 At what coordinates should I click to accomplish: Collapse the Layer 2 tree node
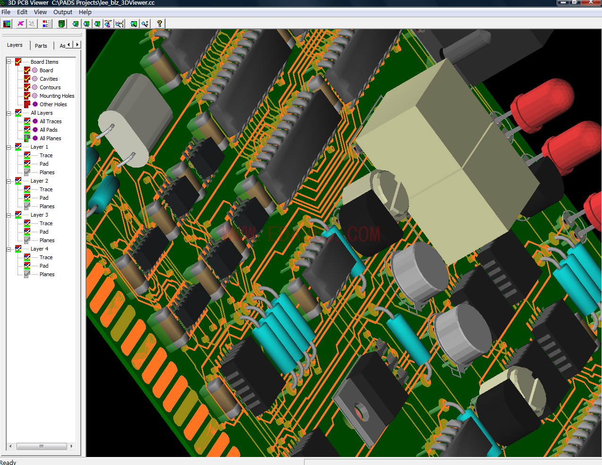(x=8, y=181)
